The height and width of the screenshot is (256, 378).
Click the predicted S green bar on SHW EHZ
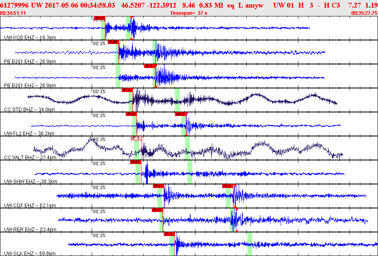pyautogui.click(x=190, y=172)
